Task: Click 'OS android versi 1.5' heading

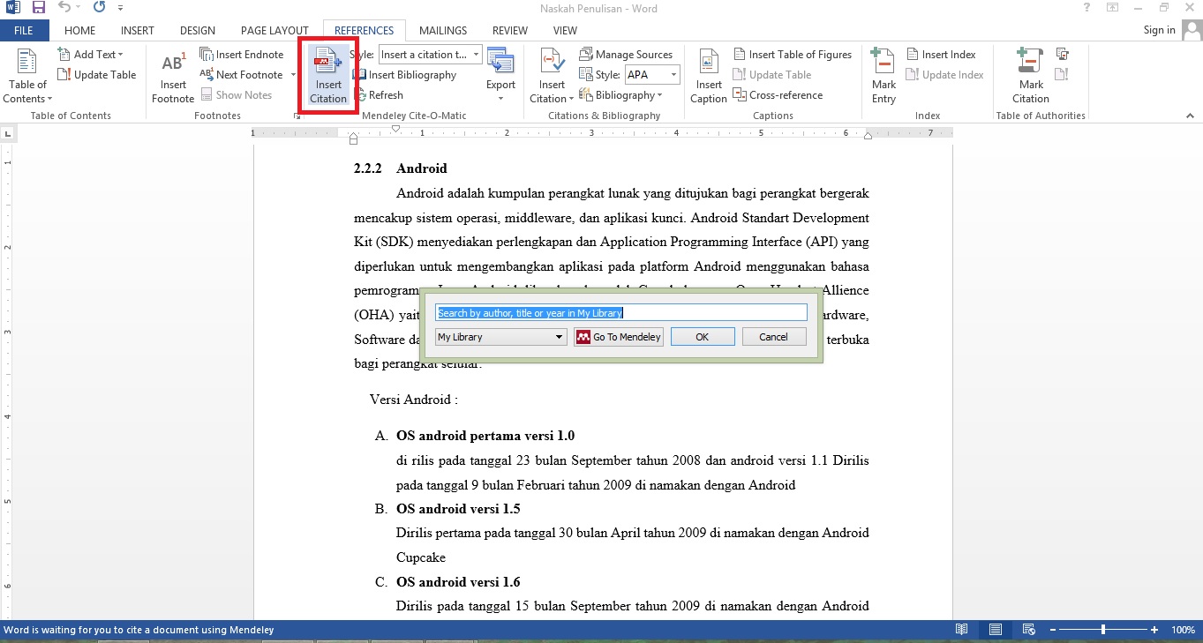Action: (458, 509)
